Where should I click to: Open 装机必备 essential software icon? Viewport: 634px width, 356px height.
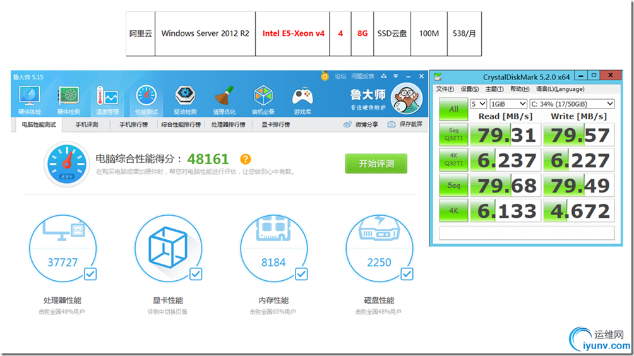pos(263,99)
